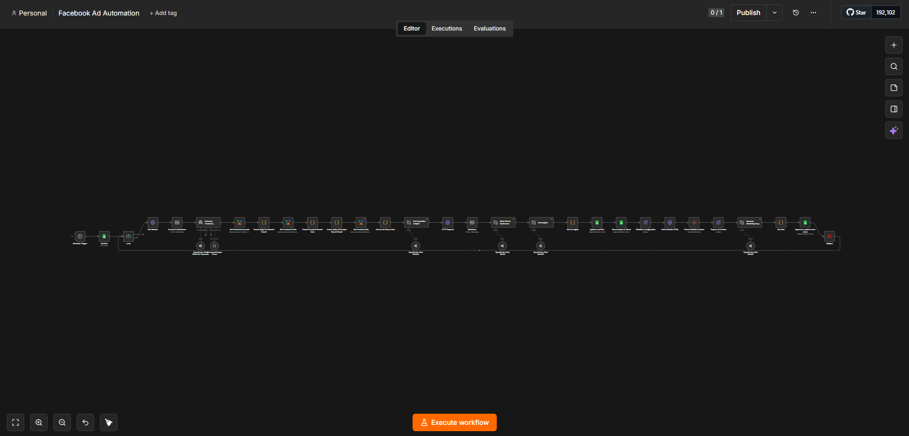Switch to the Evaluations tab
Image resolution: width=909 pixels, height=436 pixels.
click(x=490, y=29)
